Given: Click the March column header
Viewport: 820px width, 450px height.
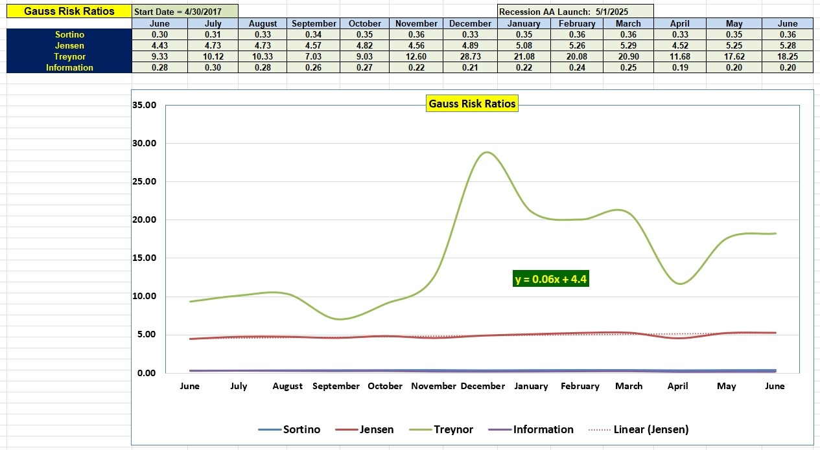Looking at the screenshot, I should click(x=628, y=23).
